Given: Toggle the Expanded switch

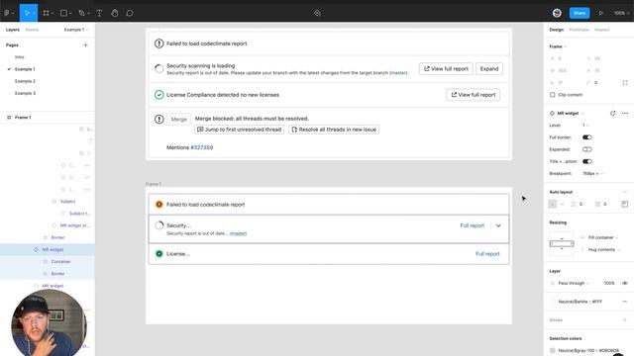Looking at the screenshot, I should coord(587,149).
